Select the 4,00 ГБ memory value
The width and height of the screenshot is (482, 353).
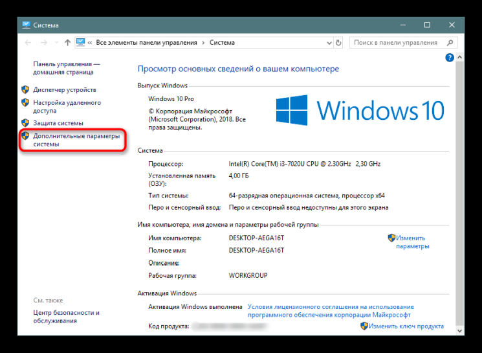(x=239, y=176)
